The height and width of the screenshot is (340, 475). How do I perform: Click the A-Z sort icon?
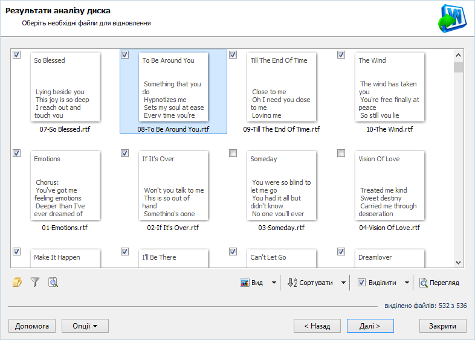(x=292, y=283)
